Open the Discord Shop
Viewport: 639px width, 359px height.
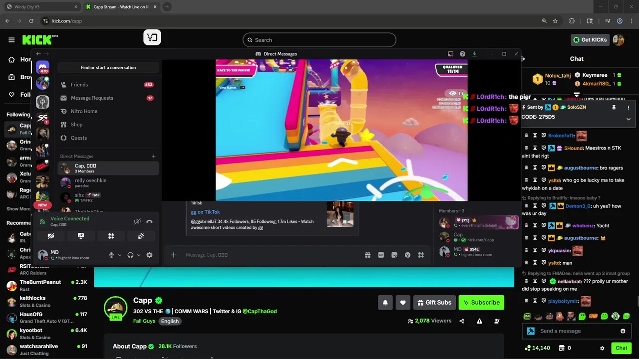[108, 125]
